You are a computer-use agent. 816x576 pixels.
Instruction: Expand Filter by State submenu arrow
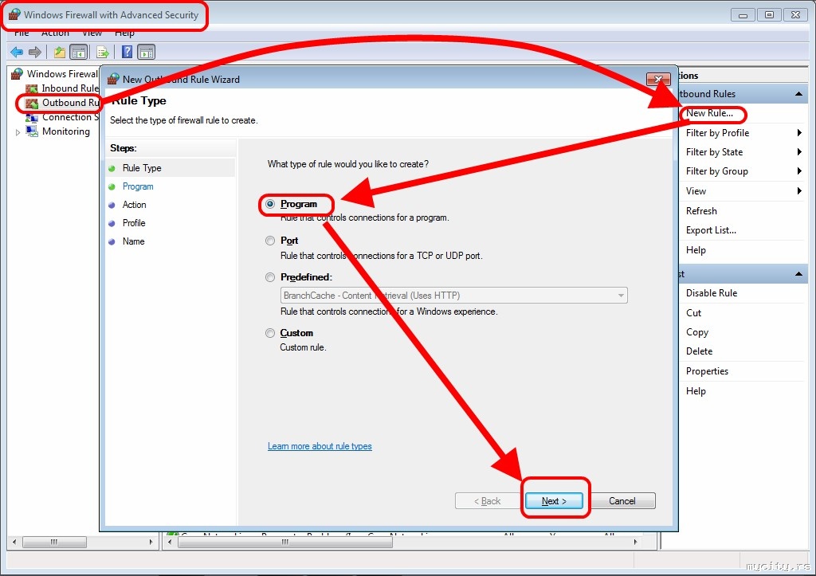[x=799, y=152]
